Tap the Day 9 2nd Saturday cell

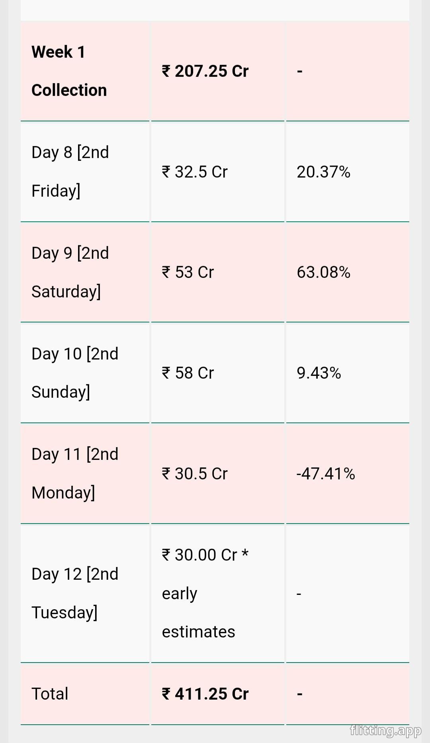[70, 272]
